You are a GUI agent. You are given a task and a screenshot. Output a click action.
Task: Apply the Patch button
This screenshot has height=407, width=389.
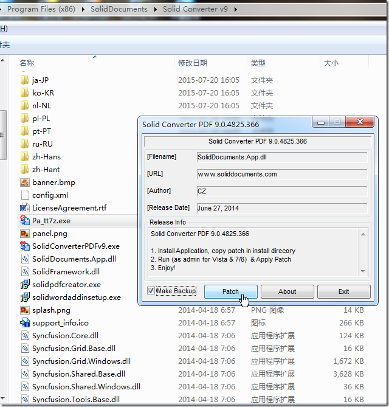click(x=230, y=291)
